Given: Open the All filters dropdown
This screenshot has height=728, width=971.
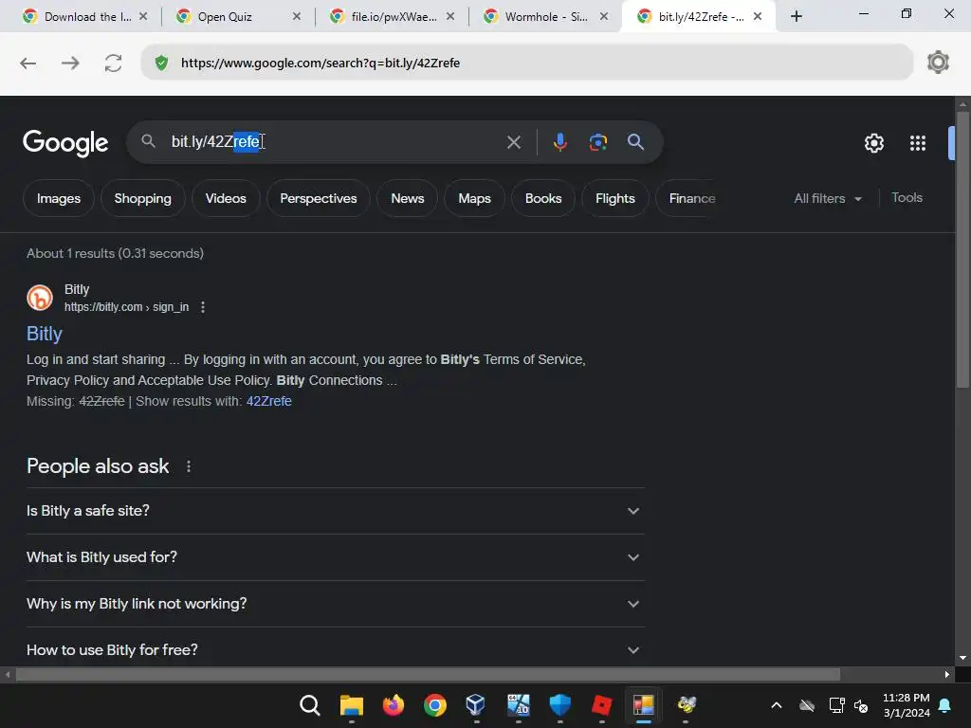Looking at the screenshot, I should (827, 199).
